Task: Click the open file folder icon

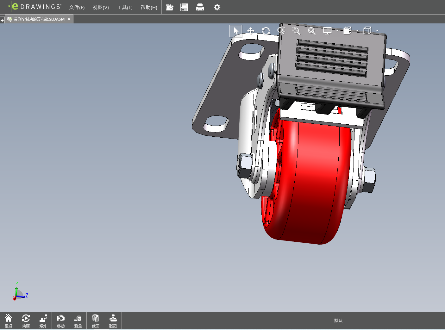Action: coord(170,7)
